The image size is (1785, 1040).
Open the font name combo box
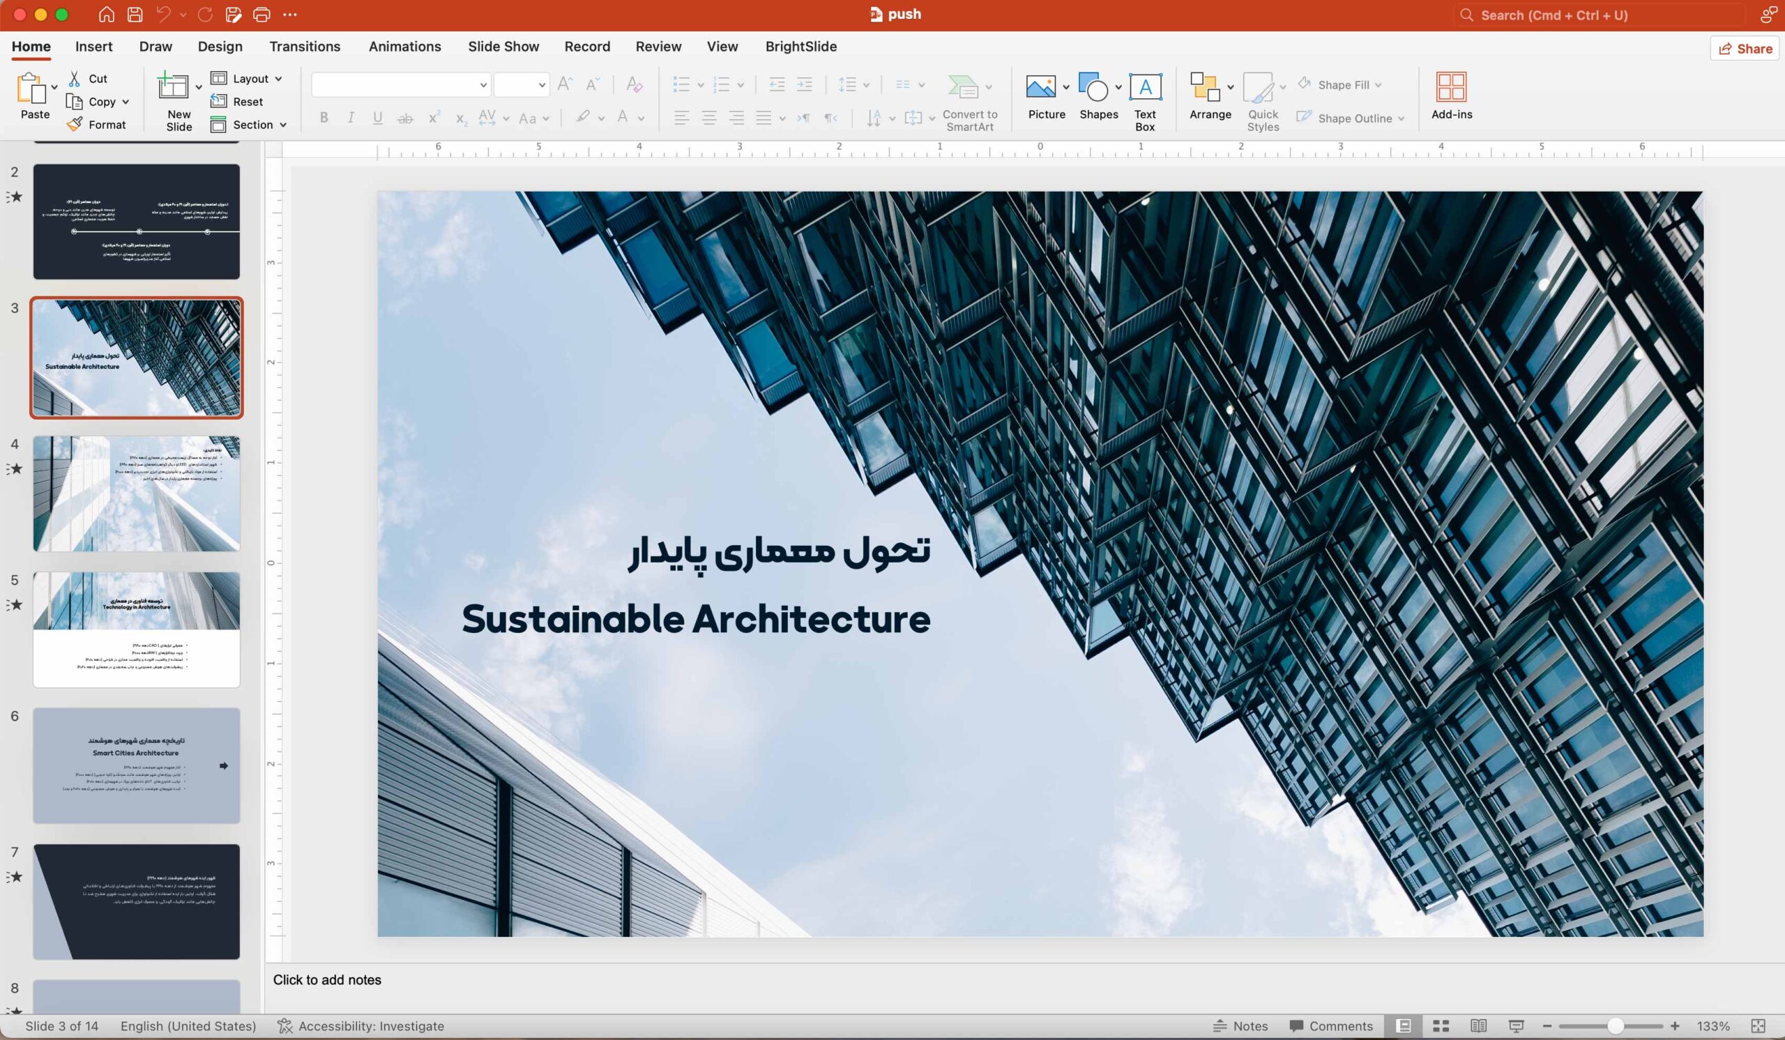click(x=400, y=85)
